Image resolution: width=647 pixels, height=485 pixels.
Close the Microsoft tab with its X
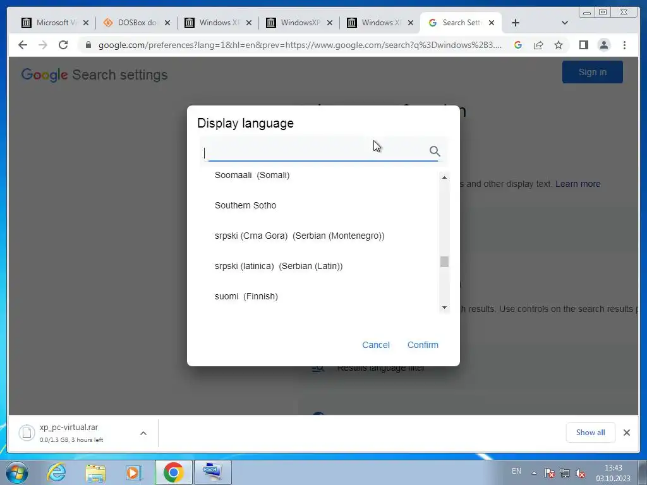[86, 23]
